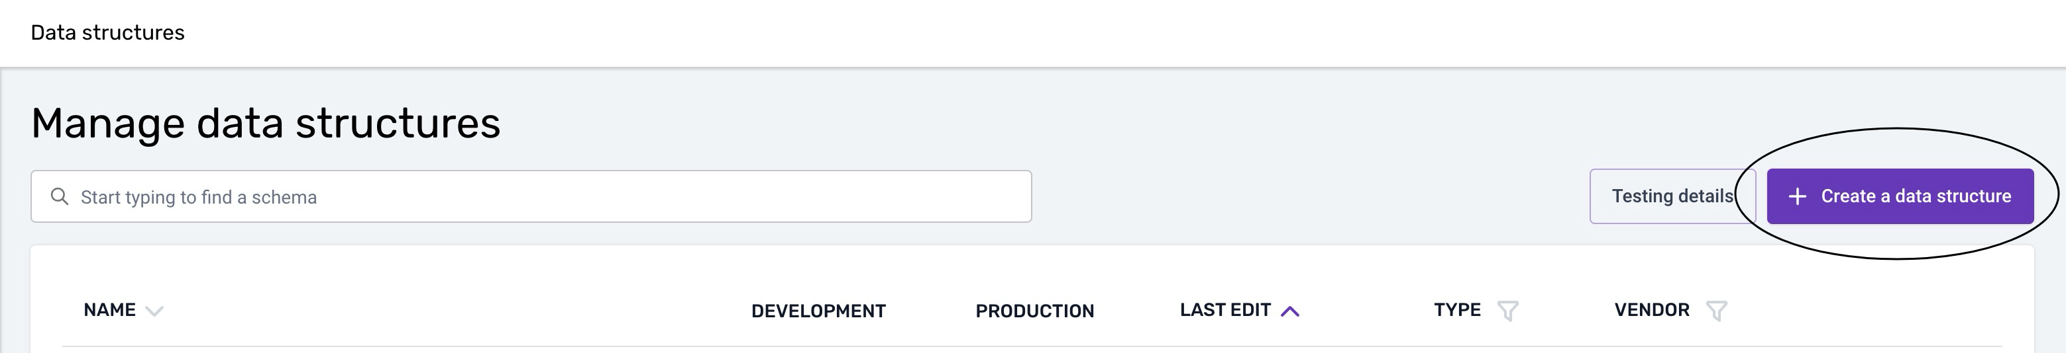
Task: Click the magnifier icon in schema search
Action: pos(60,196)
